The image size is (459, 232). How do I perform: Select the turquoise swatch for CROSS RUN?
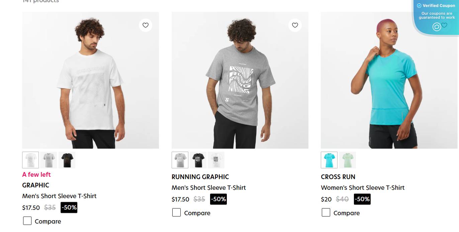pos(329,160)
